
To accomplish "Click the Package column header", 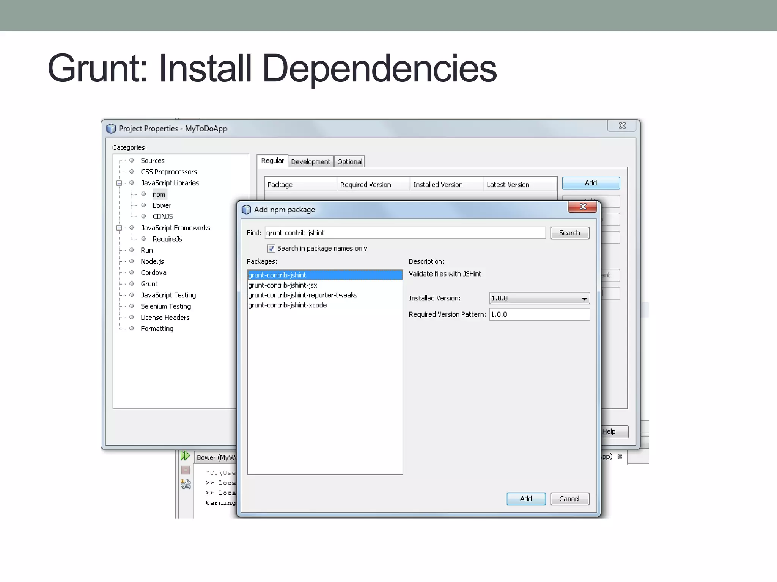I will 300,185.
